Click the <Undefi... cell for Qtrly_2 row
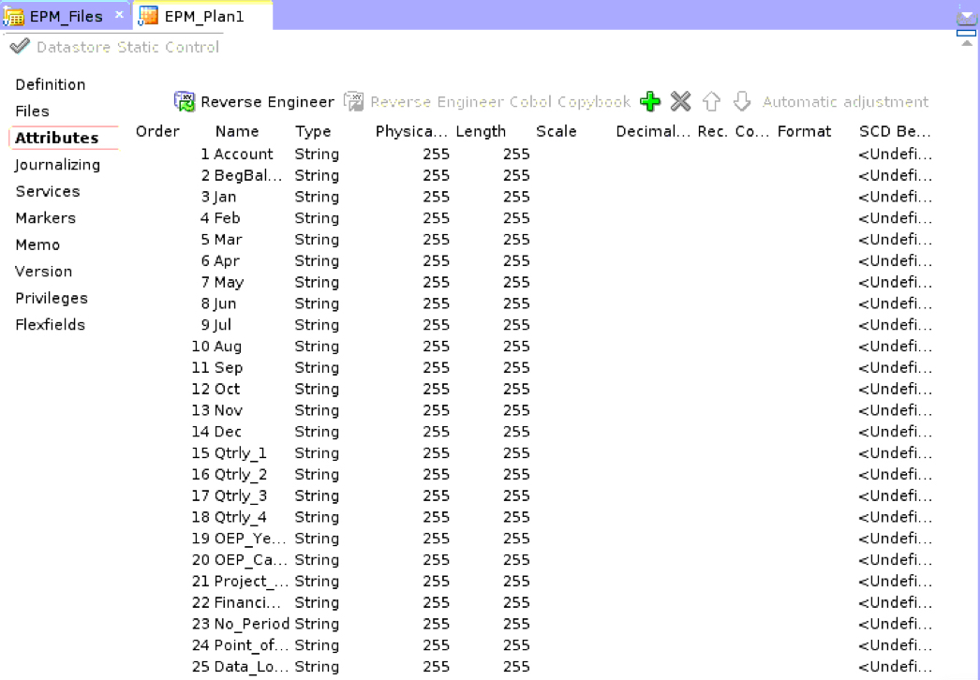 pos(895,474)
